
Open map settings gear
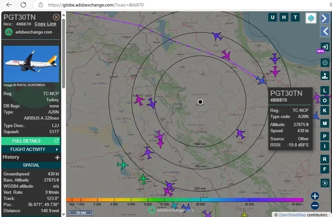(325, 63)
